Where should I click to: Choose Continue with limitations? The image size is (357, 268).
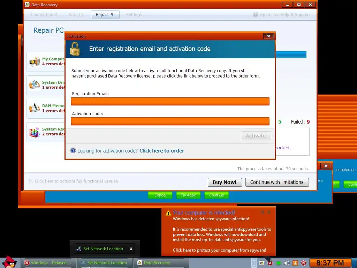click(x=277, y=182)
